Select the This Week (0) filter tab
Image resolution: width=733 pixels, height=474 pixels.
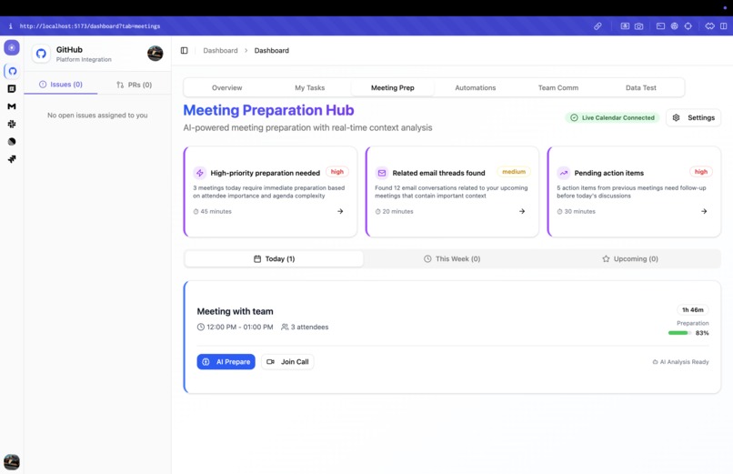pyautogui.click(x=452, y=259)
